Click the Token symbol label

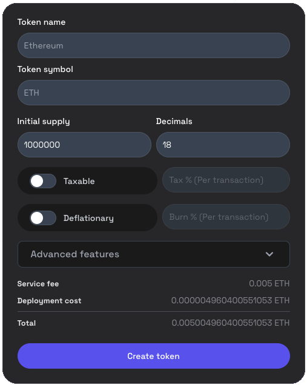click(x=45, y=69)
